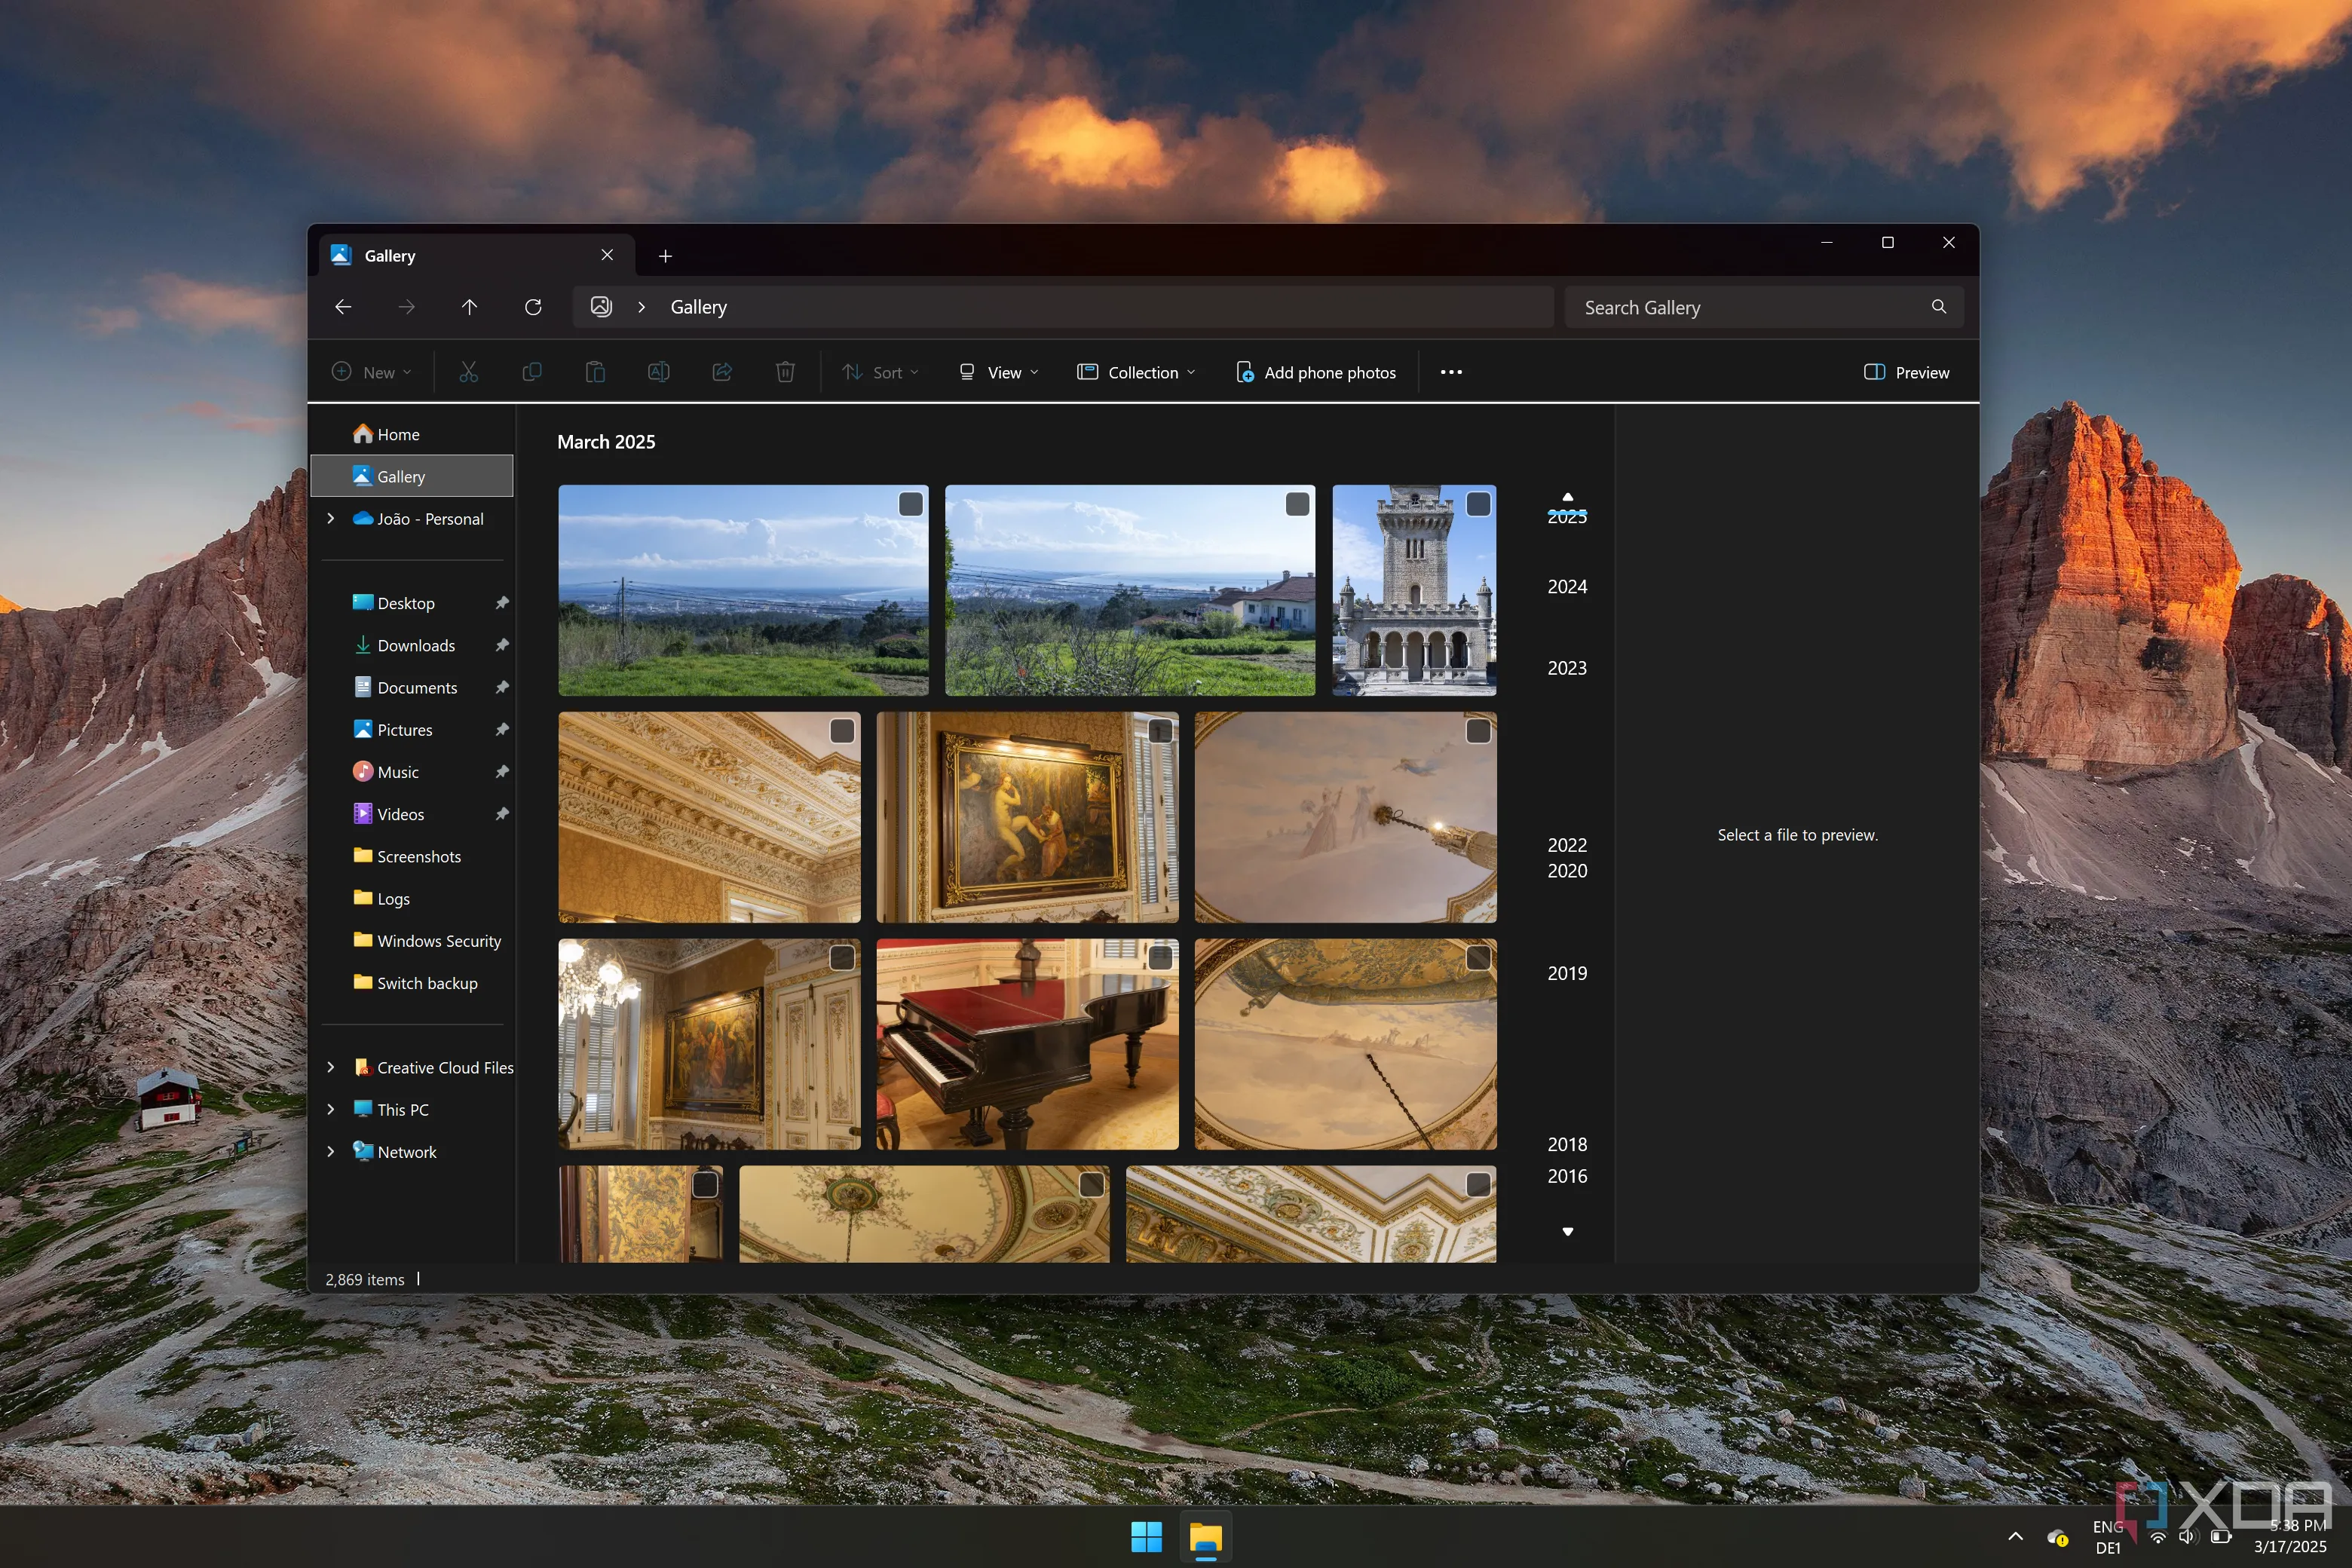Viewport: 2352px width, 1568px height.
Task: Open the Sort dropdown
Action: point(880,372)
